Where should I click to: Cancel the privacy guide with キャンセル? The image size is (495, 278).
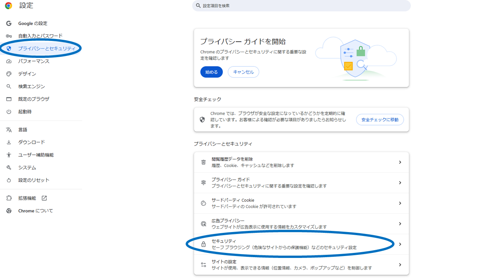tap(243, 72)
